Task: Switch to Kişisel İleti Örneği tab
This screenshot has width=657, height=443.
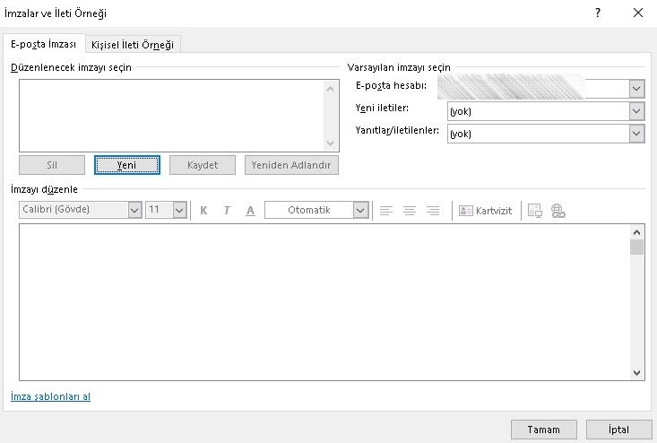Action: pyautogui.click(x=133, y=45)
